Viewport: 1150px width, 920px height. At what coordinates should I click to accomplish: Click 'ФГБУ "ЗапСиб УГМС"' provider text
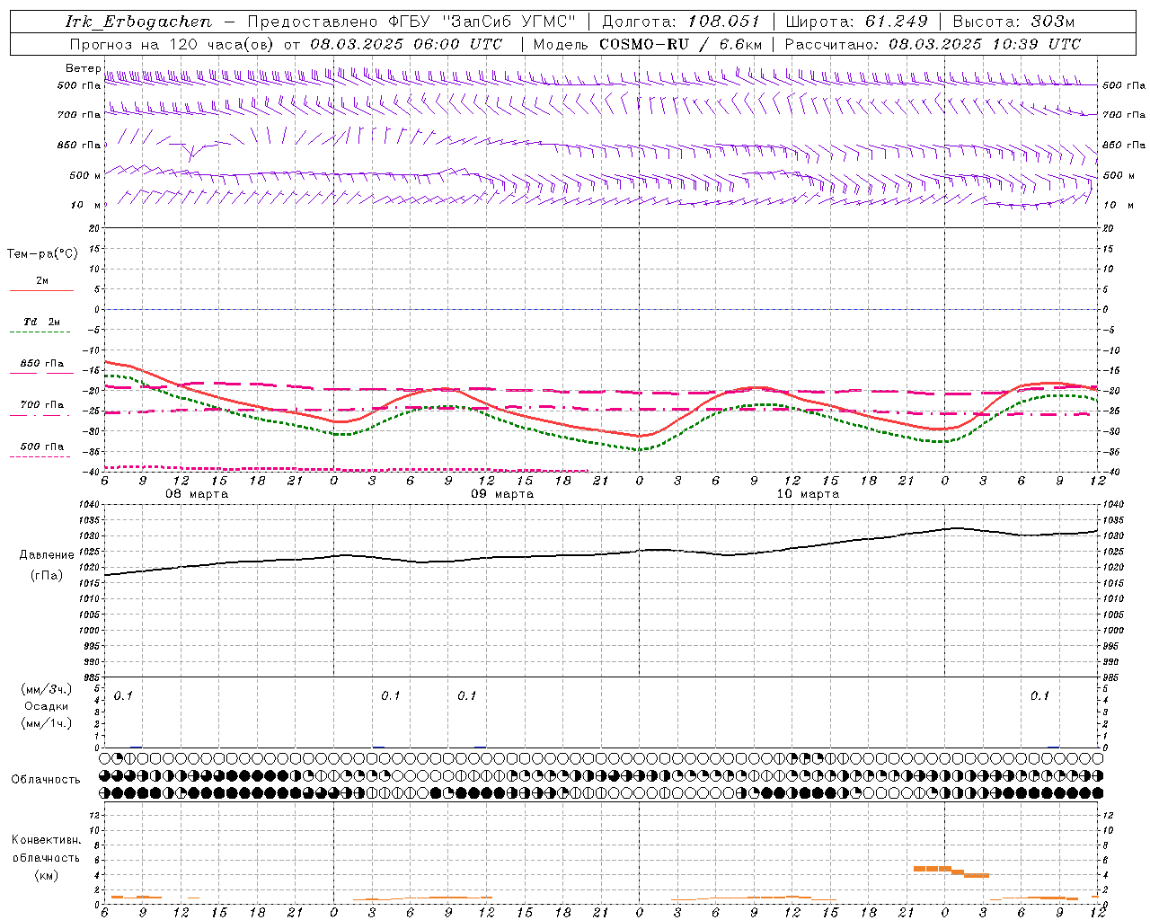click(482, 22)
